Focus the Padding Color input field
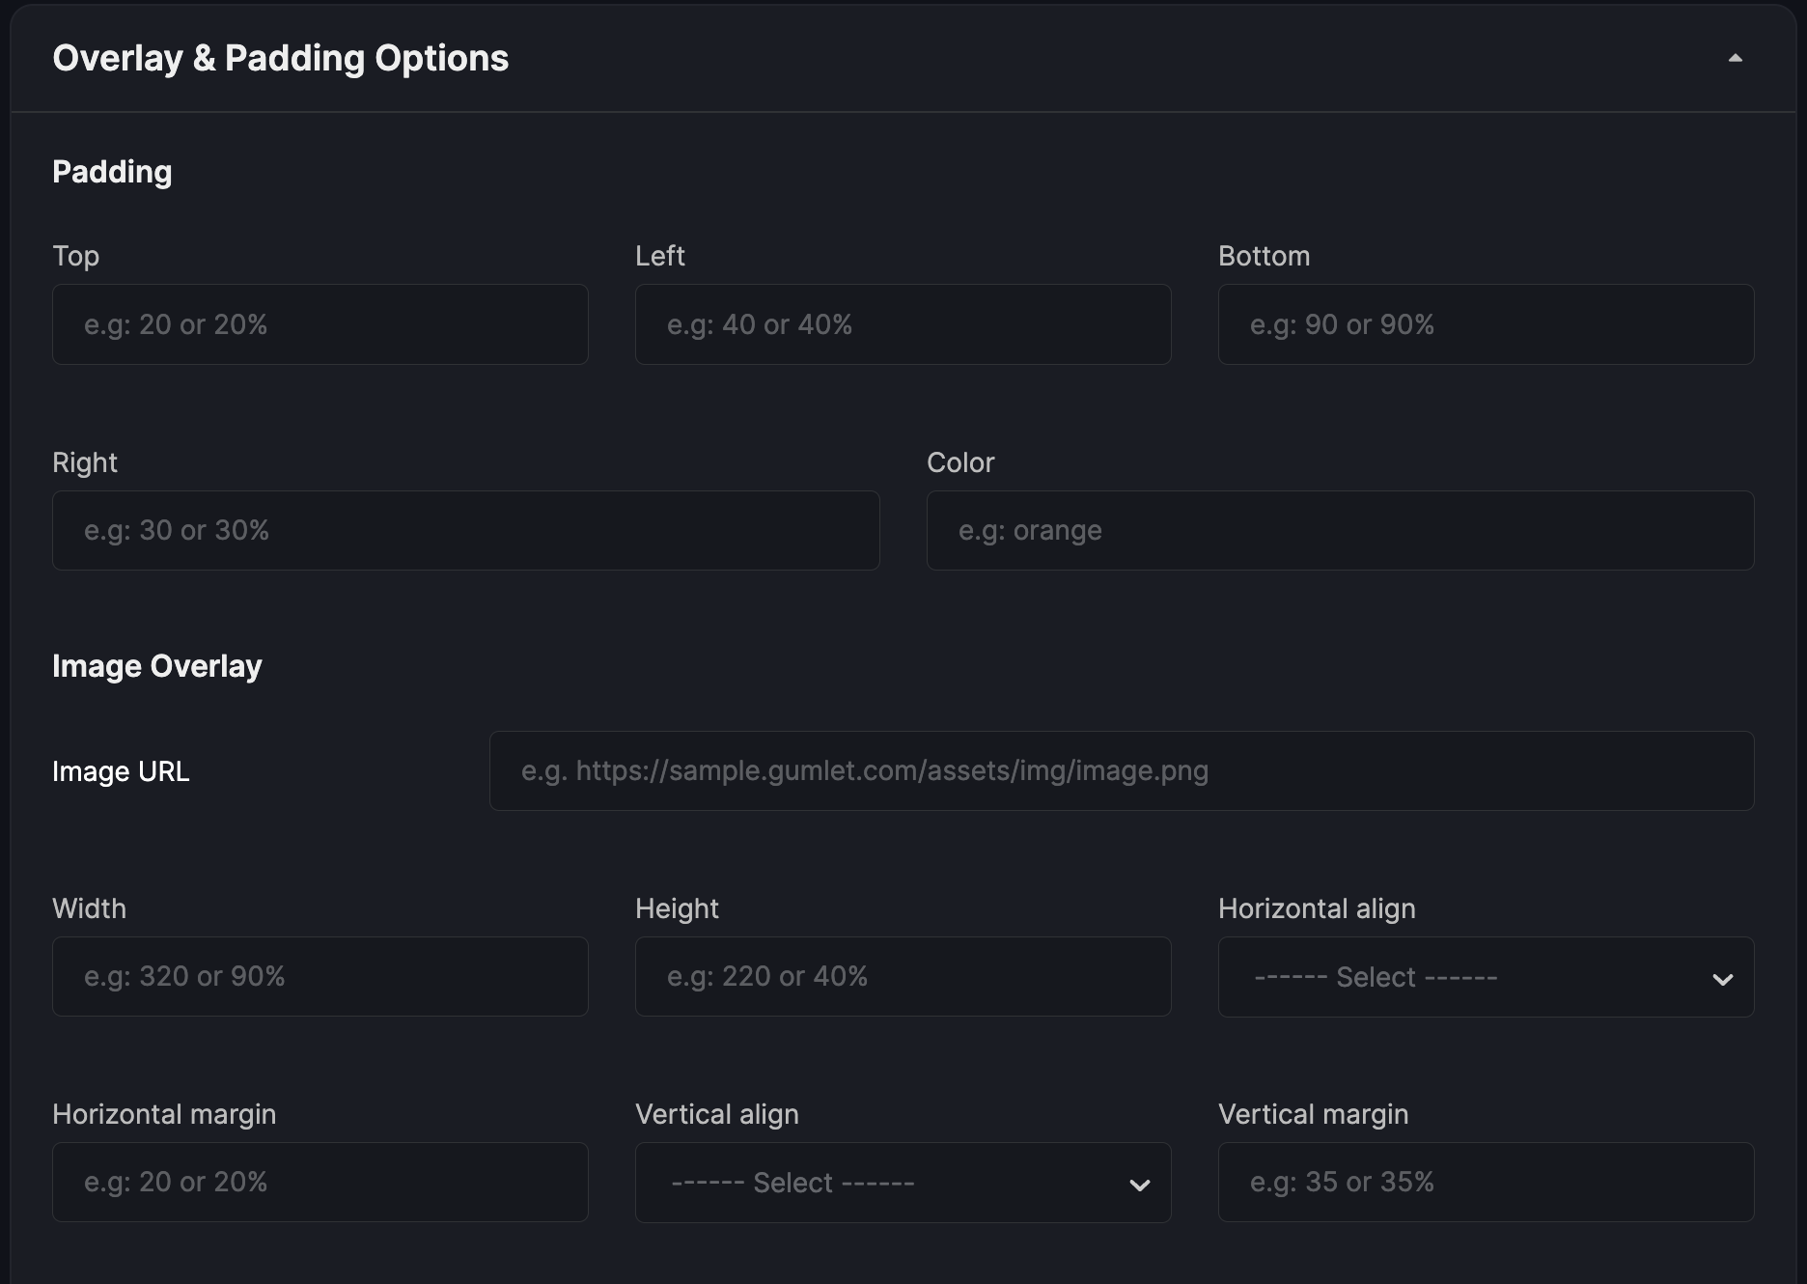Screen dimensions: 1807x1284 point(1341,530)
